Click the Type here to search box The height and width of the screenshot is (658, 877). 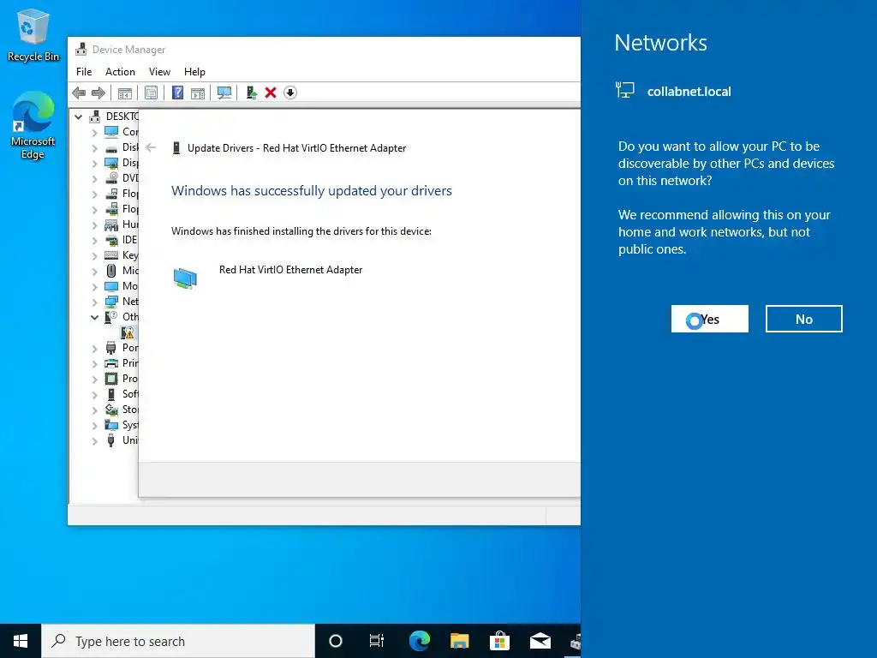[x=178, y=641]
